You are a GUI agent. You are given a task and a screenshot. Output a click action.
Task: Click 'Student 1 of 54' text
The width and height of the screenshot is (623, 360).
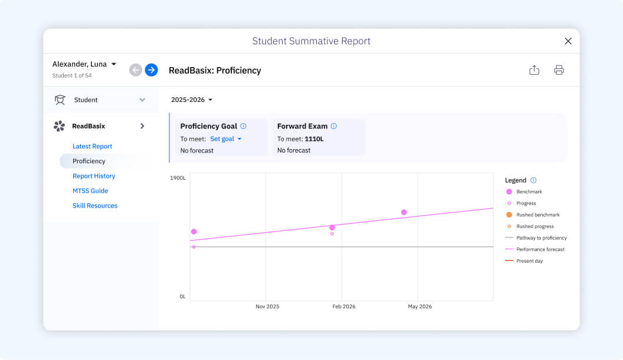tap(72, 75)
